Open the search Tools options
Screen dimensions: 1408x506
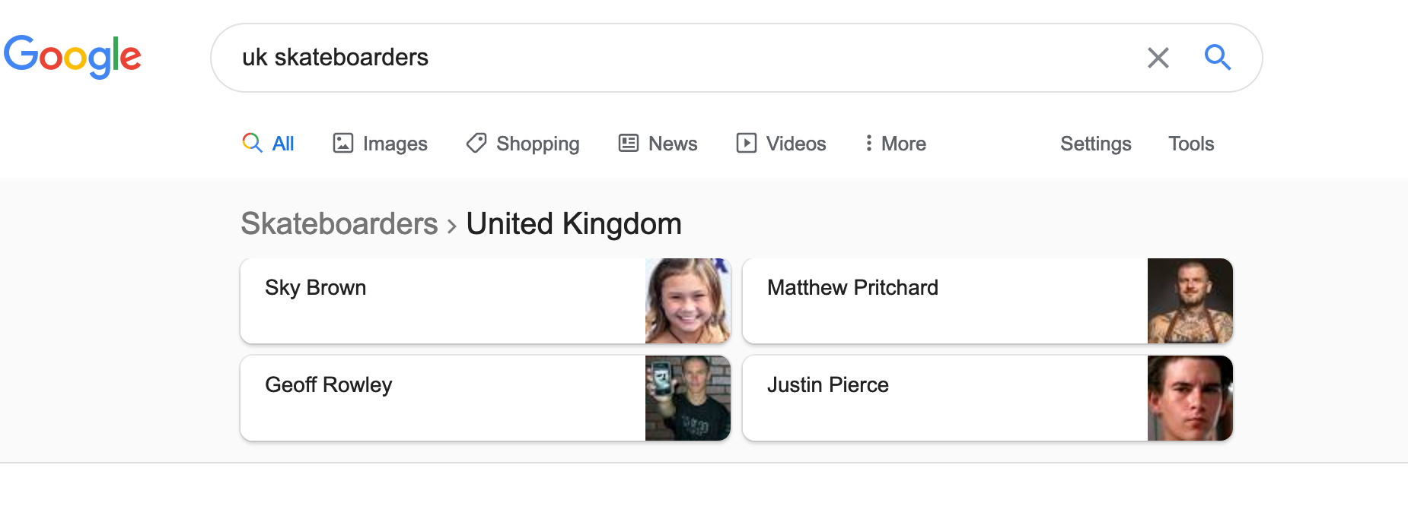pos(1191,144)
